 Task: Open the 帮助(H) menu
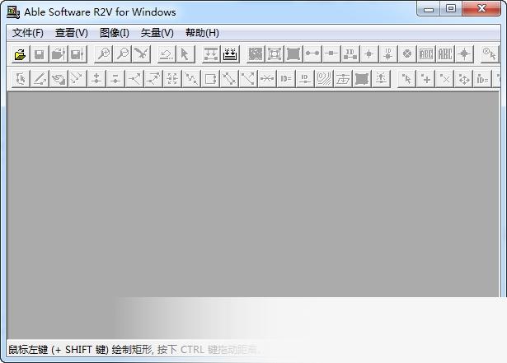[x=202, y=33]
